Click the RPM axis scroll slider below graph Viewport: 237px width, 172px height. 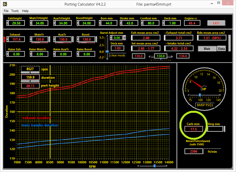tap(154, 166)
